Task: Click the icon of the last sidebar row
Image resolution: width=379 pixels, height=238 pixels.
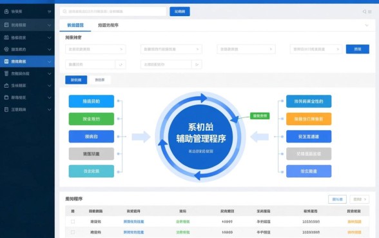Action: (6, 110)
